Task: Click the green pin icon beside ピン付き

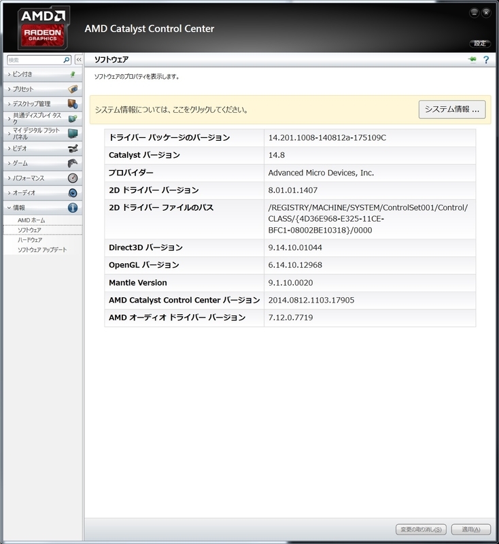Action: [x=73, y=74]
